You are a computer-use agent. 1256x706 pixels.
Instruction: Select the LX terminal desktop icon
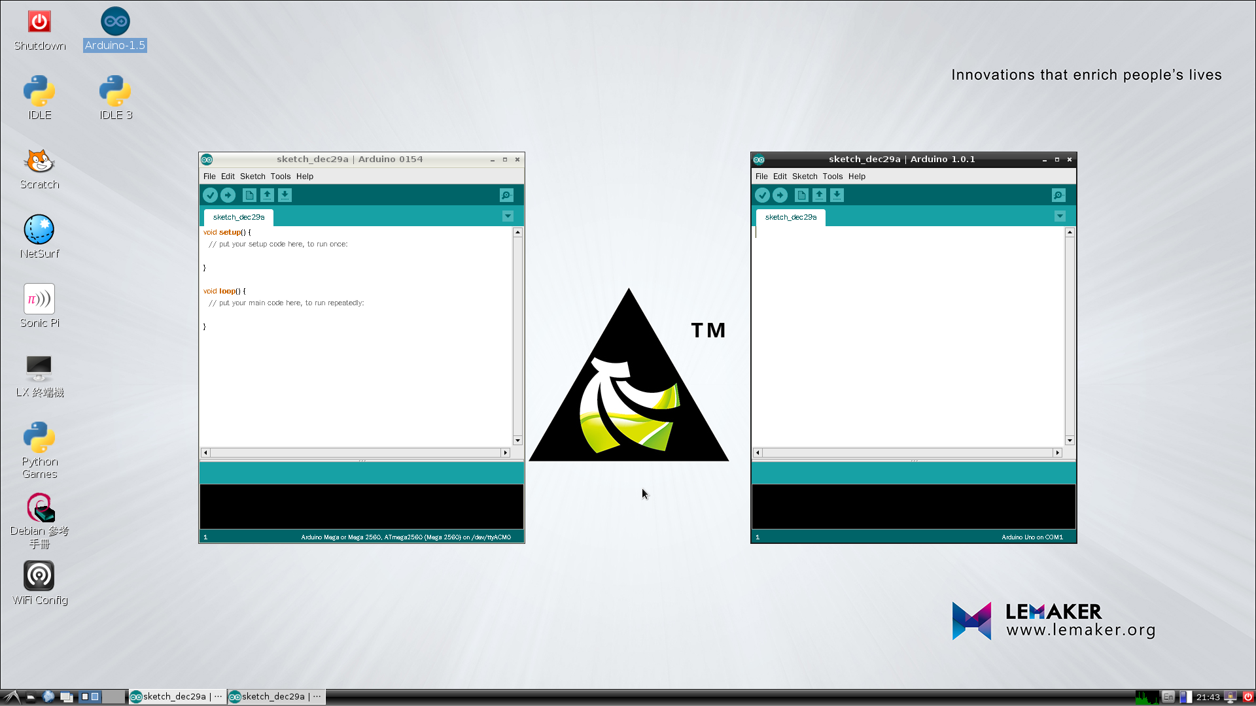click(x=39, y=376)
